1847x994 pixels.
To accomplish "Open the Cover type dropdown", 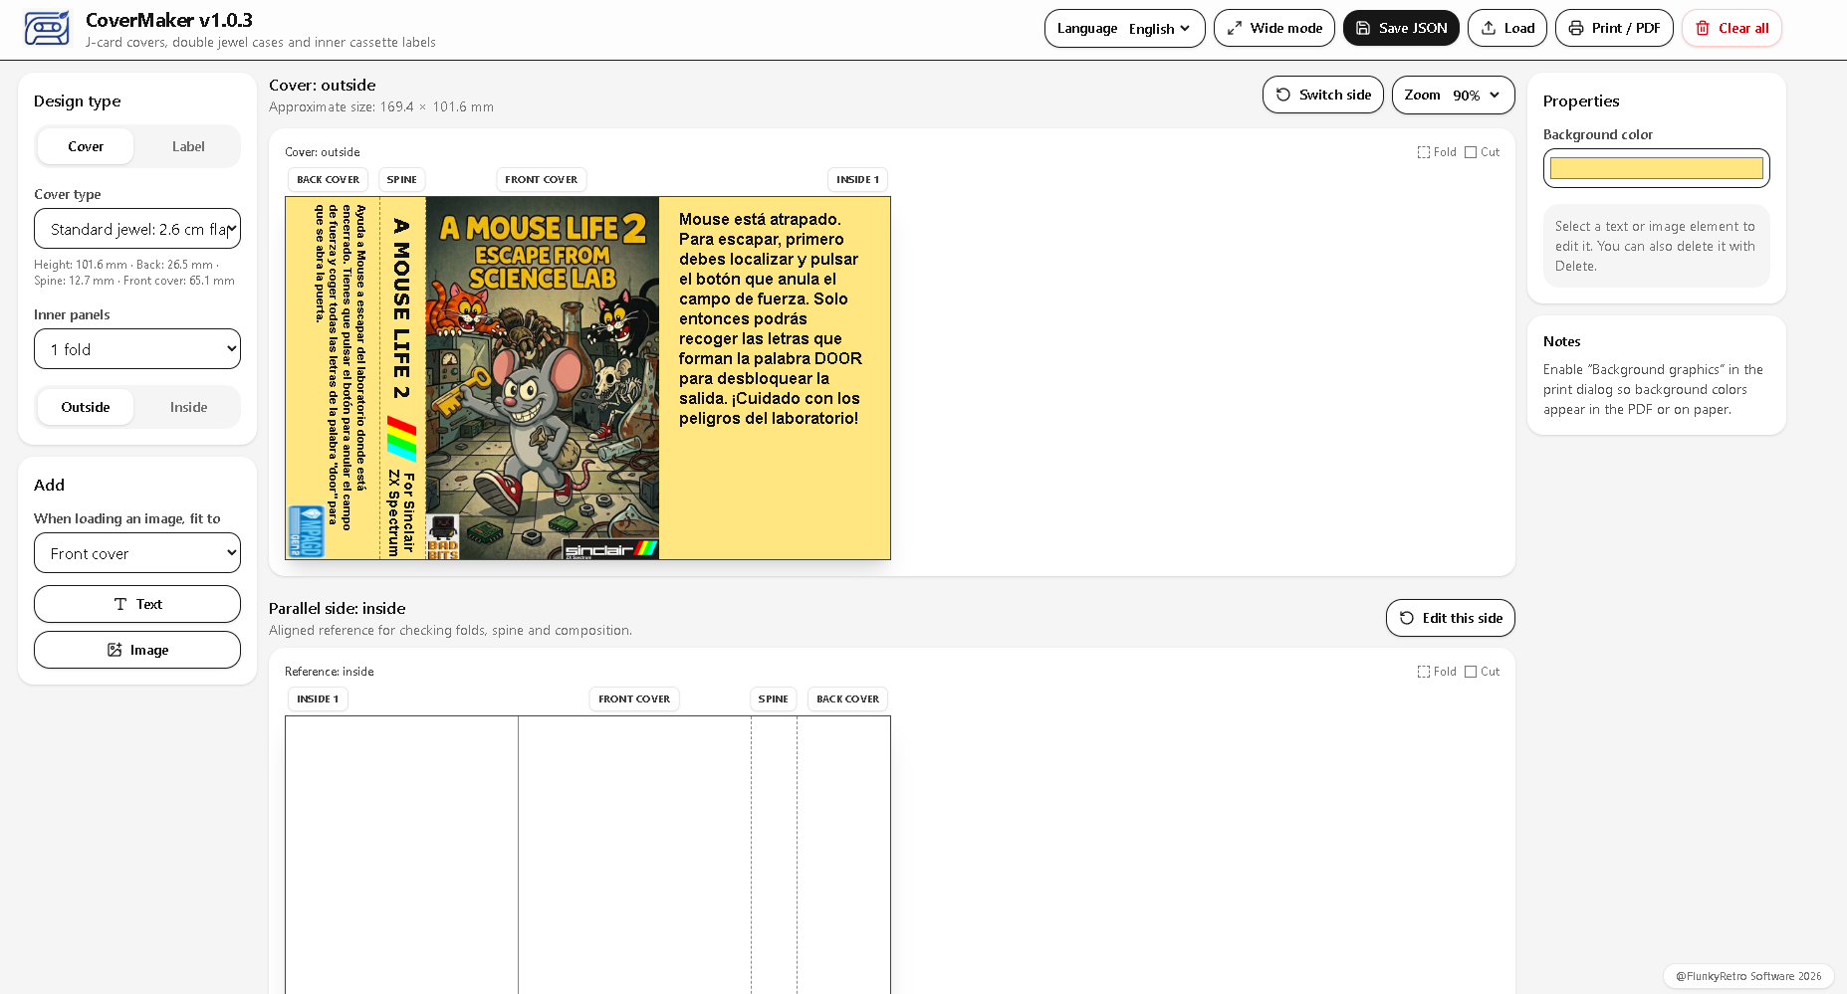I will pyautogui.click(x=137, y=229).
